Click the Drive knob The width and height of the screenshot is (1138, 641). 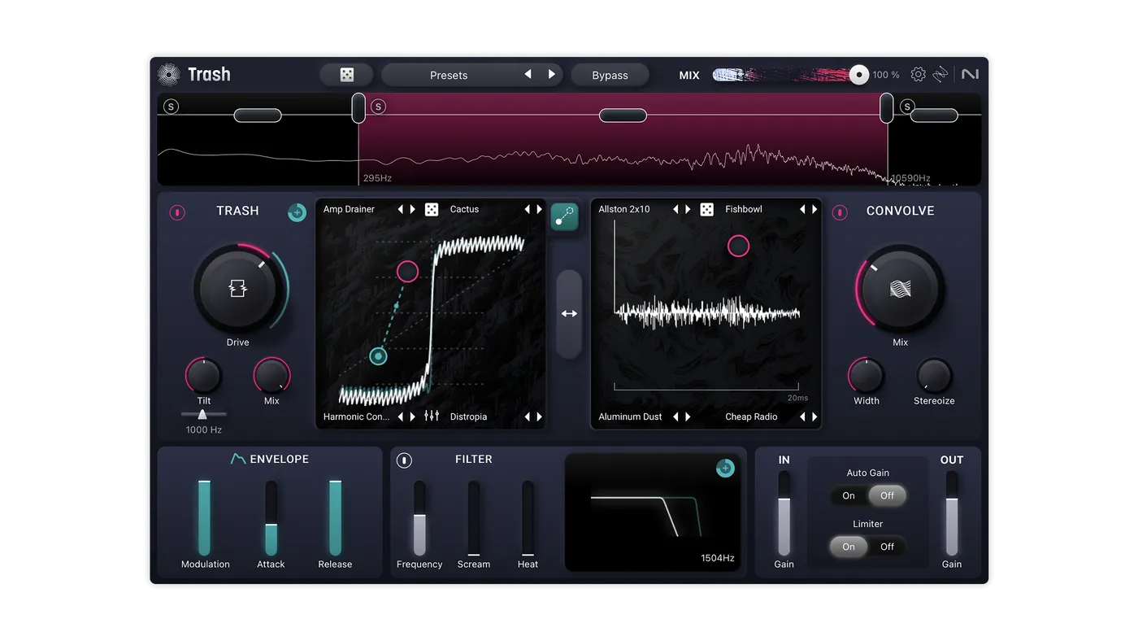[x=237, y=289]
